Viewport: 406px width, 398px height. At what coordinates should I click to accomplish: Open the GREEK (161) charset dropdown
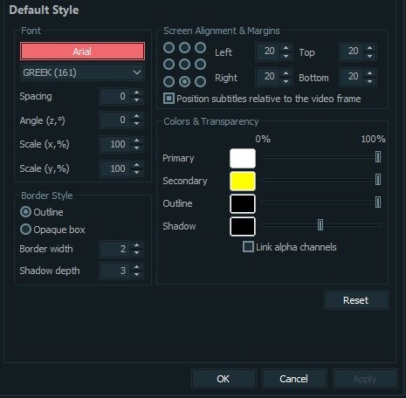82,72
